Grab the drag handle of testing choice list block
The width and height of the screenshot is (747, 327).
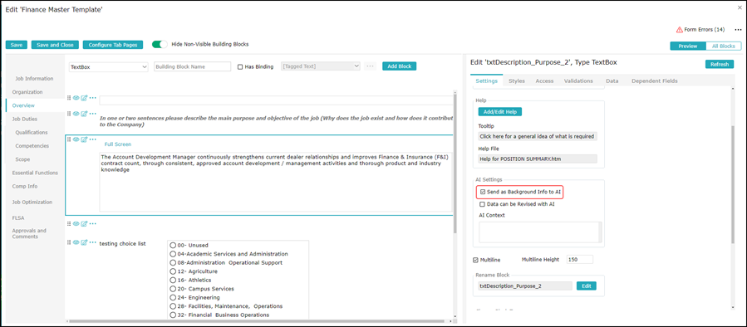pos(69,242)
